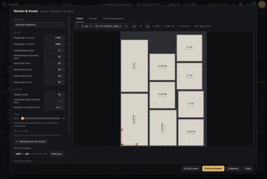The width and height of the screenshot is (267, 179).
Task: Switch to the Platen tab
Action: point(80,18)
